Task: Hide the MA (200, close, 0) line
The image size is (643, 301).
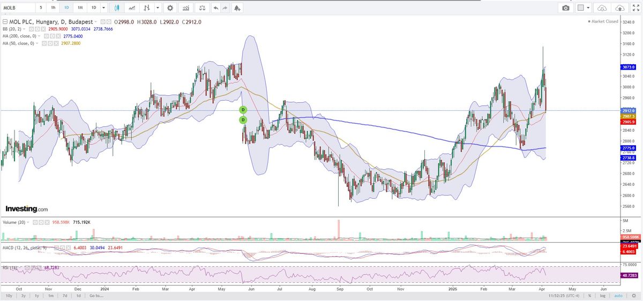Action: click(x=46, y=36)
